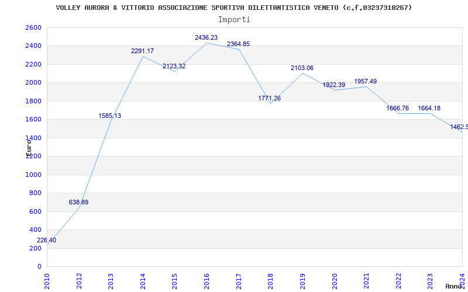Click y-axis value 1000
The height and width of the screenshot is (292, 468).
point(34,175)
